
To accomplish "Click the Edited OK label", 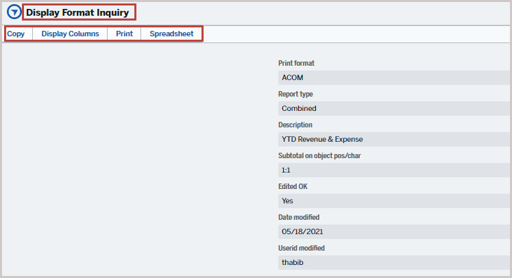I will click(293, 187).
